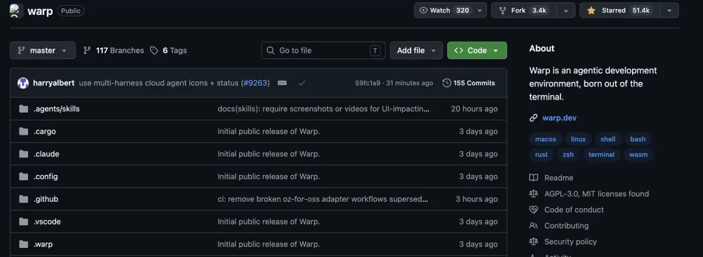Open the Readme link in About
703x257 pixels.
click(x=558, y=178)
